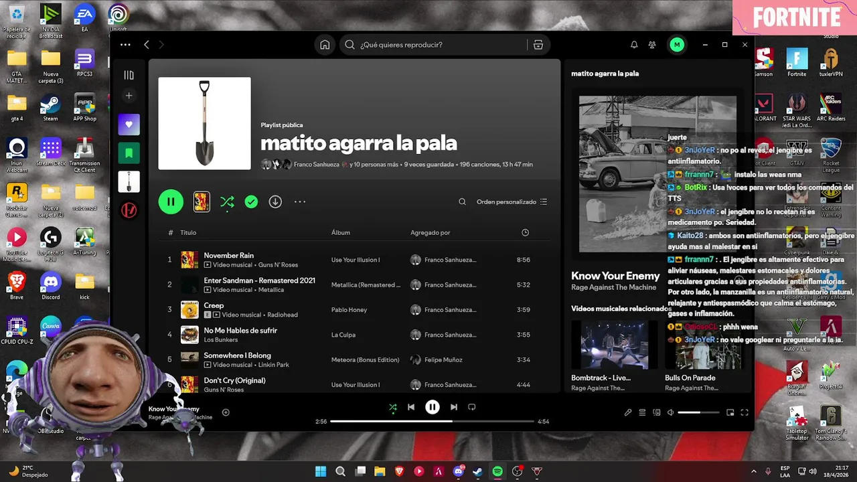
Task: Open the preview album art next to pause
Action: [x=202, y=202]
